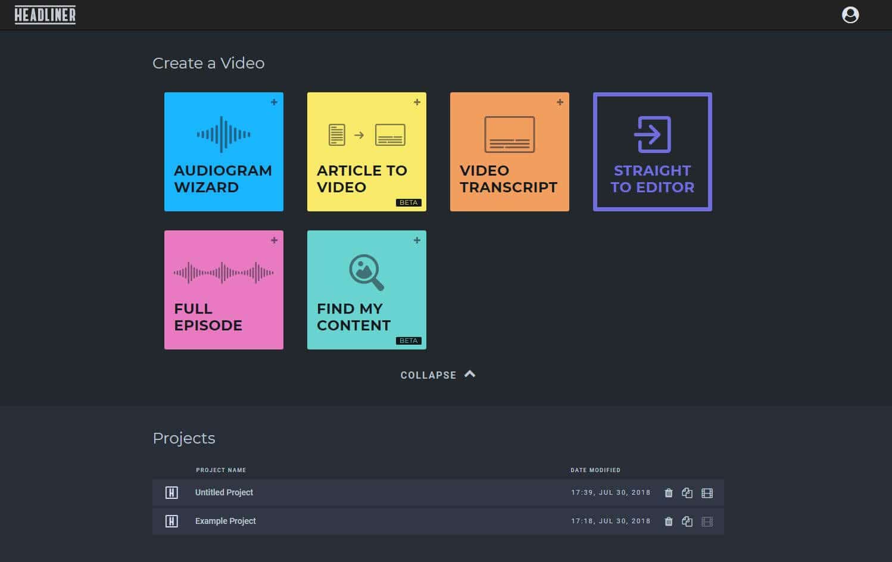Start an Article to Video project
Screen dimensions: 892x562
[x=367, y=152]
